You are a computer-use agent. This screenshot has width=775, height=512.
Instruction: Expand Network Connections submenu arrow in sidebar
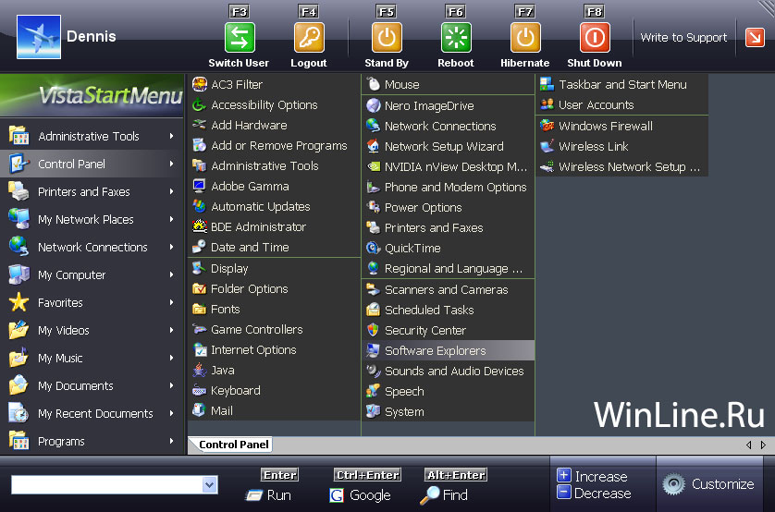(171, 247)
